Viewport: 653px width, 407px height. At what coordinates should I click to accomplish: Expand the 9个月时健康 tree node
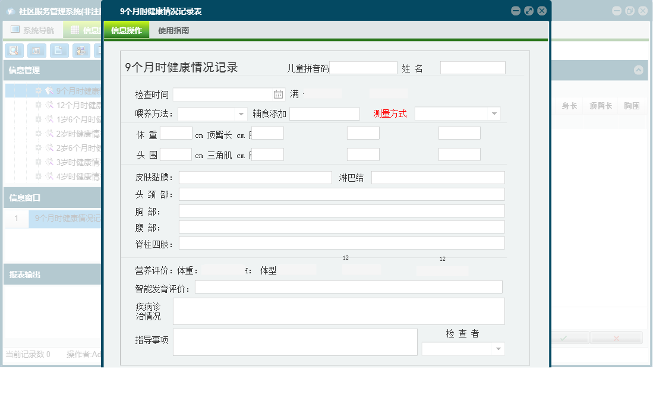click(x=38, y=91)
